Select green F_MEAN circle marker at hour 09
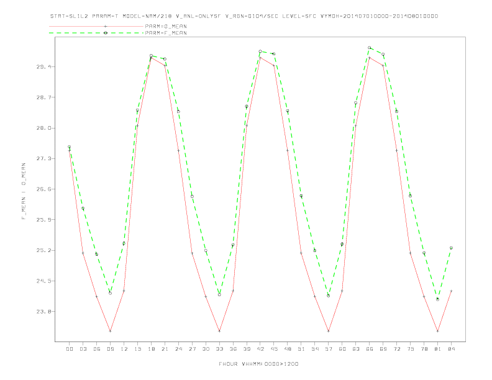 110,293
